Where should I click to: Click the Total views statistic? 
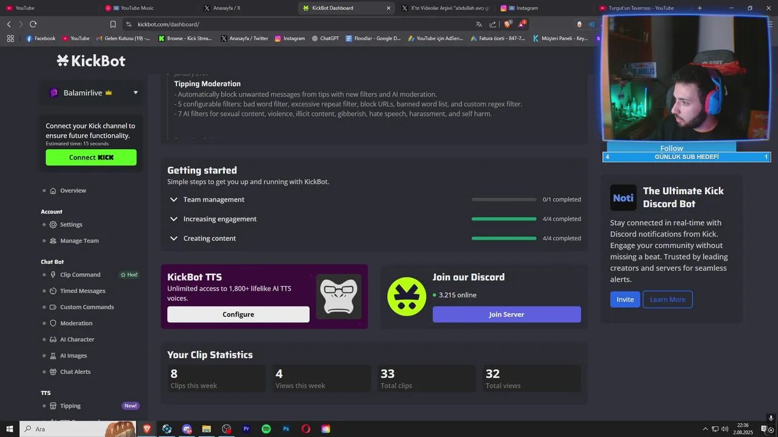pos(532,379)
